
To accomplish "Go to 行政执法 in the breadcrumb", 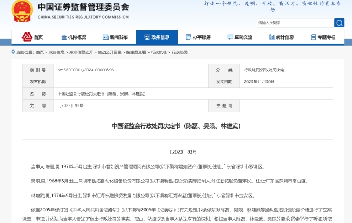I will click(159, 52).
